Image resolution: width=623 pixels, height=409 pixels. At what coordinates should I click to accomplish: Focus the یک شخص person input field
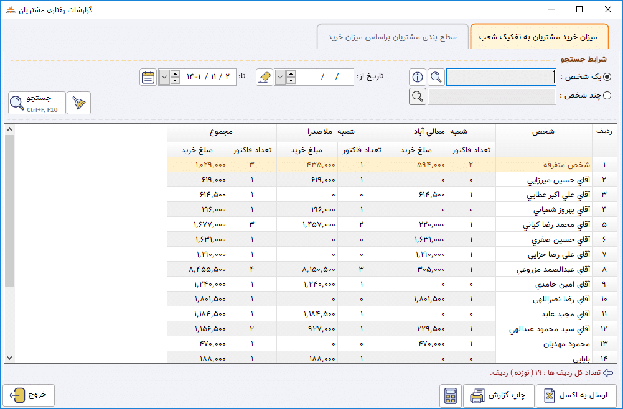pos(502,77)
